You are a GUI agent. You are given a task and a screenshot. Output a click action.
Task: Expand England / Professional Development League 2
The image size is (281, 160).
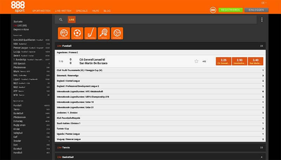160,86
